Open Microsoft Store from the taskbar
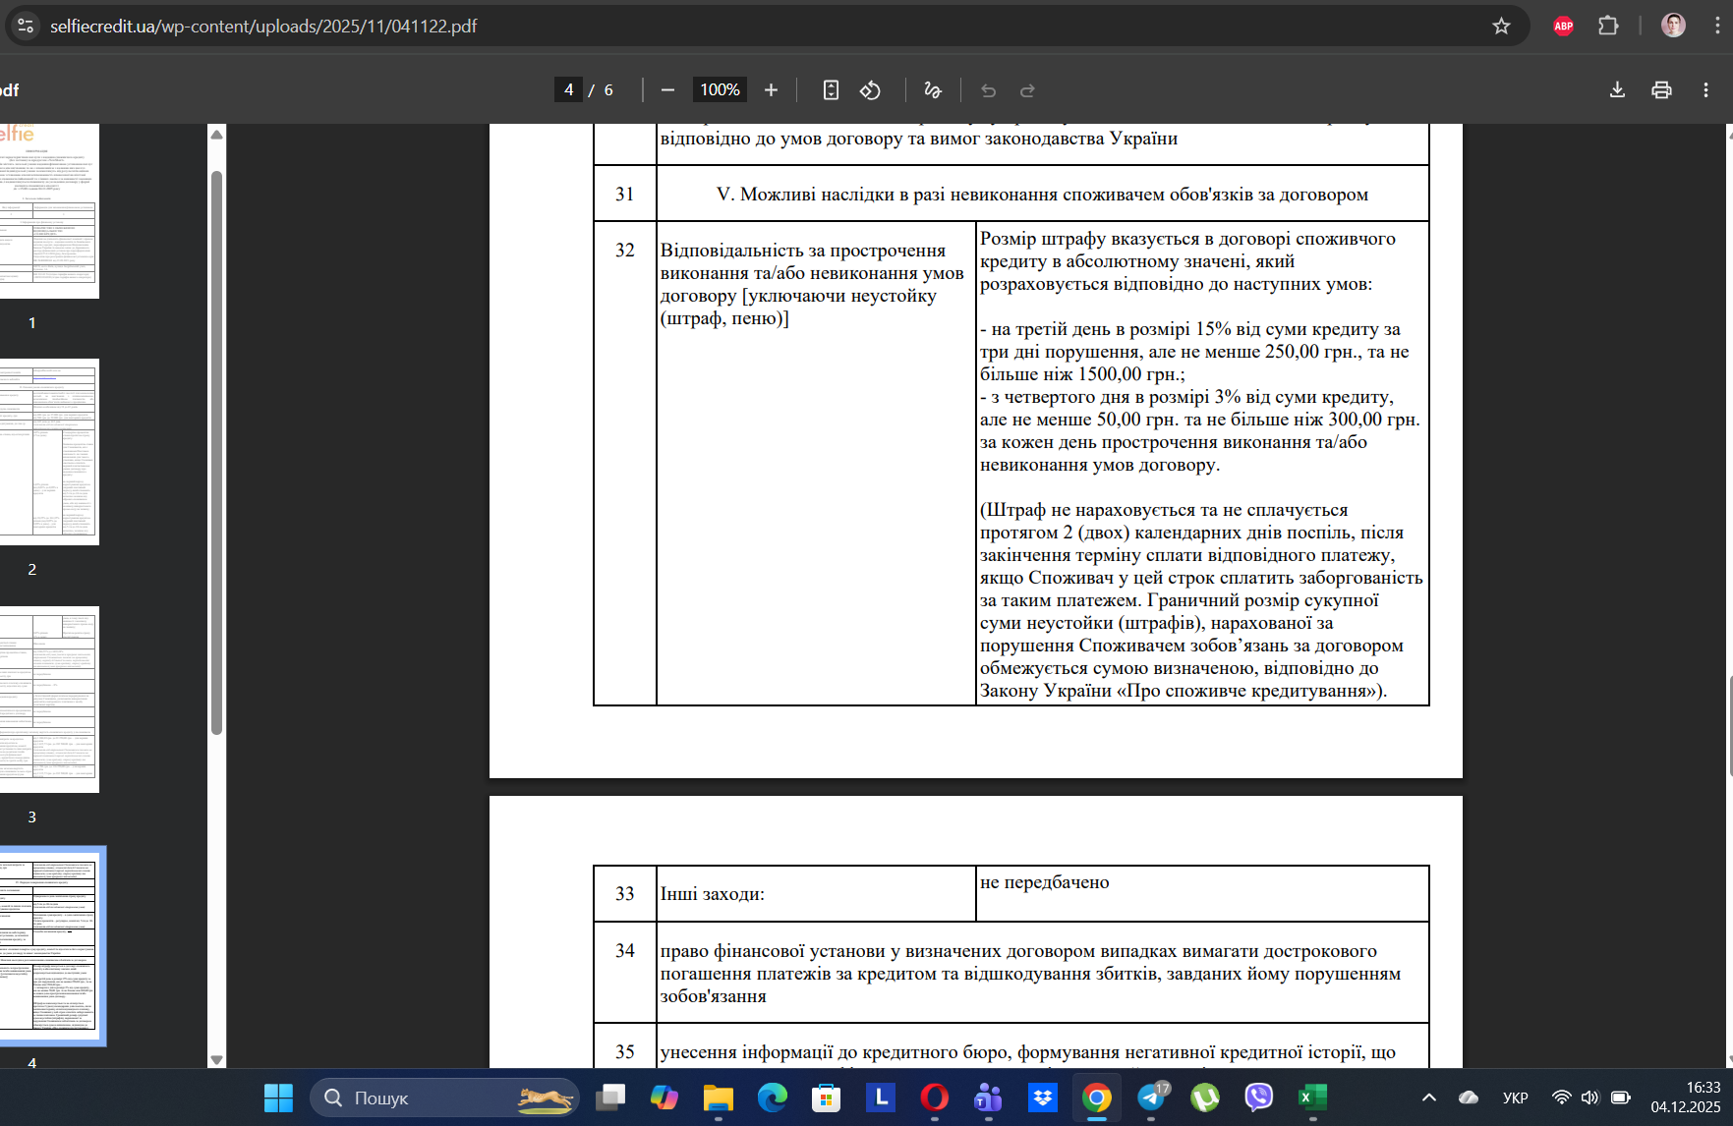Screen dimensions: 1733x1126 (827, 1098)
